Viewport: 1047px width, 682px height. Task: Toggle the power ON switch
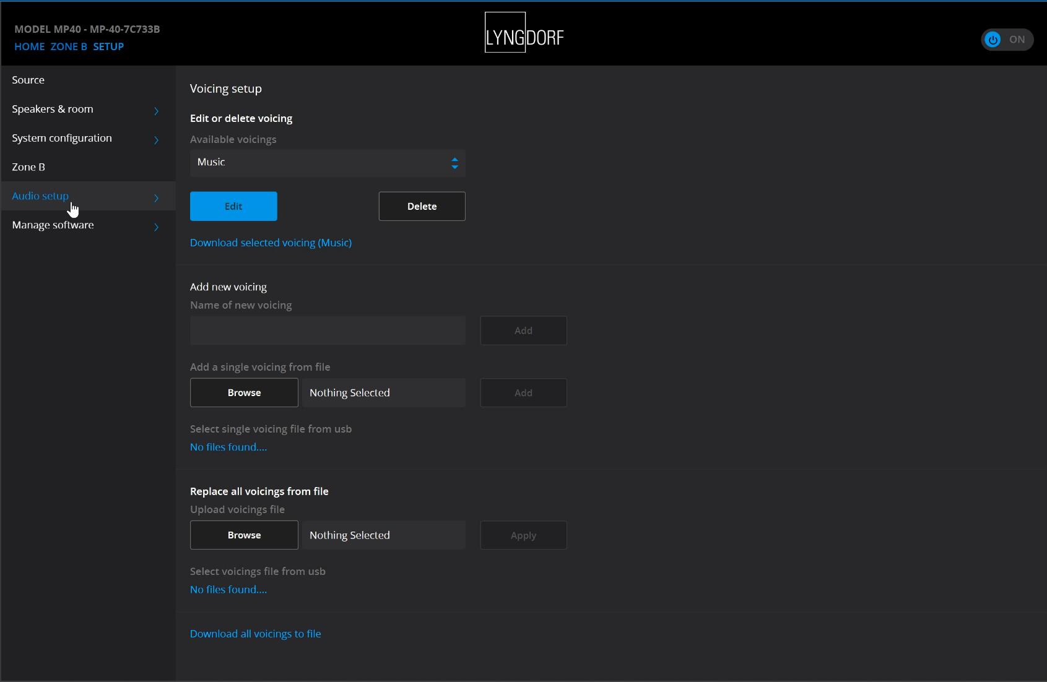click(x=1006, y=40)
